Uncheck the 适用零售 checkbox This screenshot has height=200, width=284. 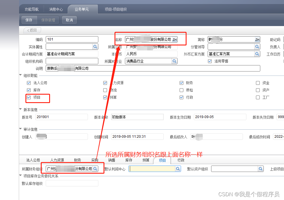(209, 61)
